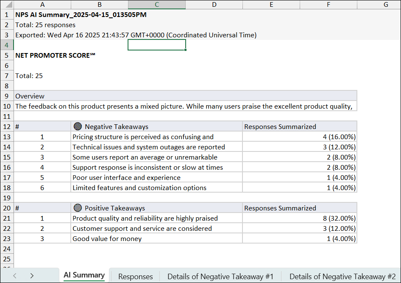Click 'Customer support and service are considered' cell

pyautogui.click(x=157, y=229)
